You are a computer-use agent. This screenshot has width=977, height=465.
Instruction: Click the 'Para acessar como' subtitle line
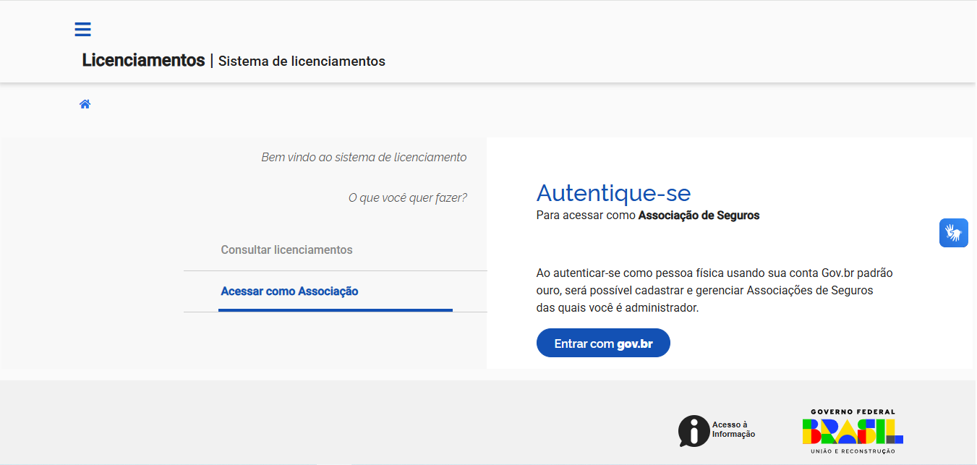click(x=586, y=216)
